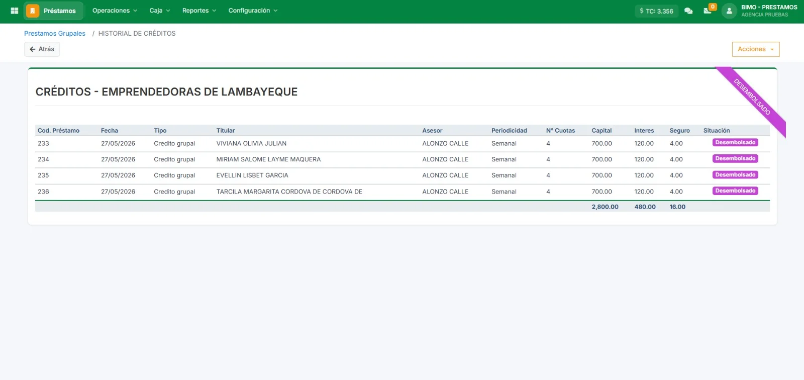This screenshot has height=380, width=804.
Task: Click titular VIVIANA OLIVIA JULIAN
Action: pyautogui.click(x=251, y=144)
